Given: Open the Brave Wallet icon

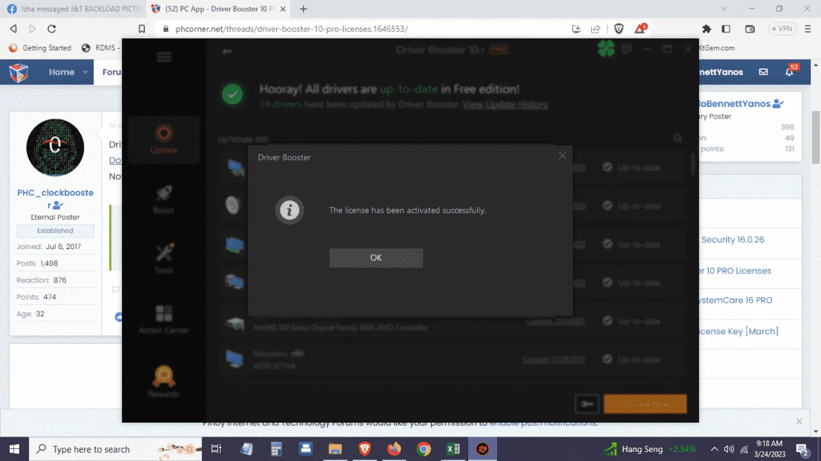Looking at the screenshot, I should click(750, 29).
